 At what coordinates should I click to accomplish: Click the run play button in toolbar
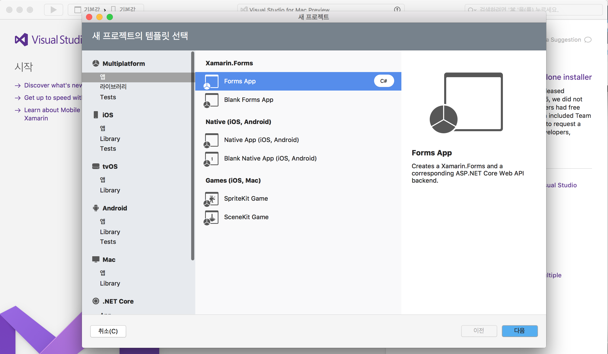pos(53,10)
